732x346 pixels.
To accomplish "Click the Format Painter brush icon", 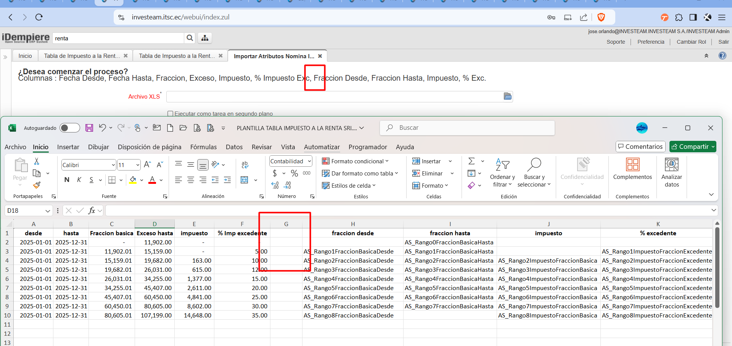I will [37, 185].
